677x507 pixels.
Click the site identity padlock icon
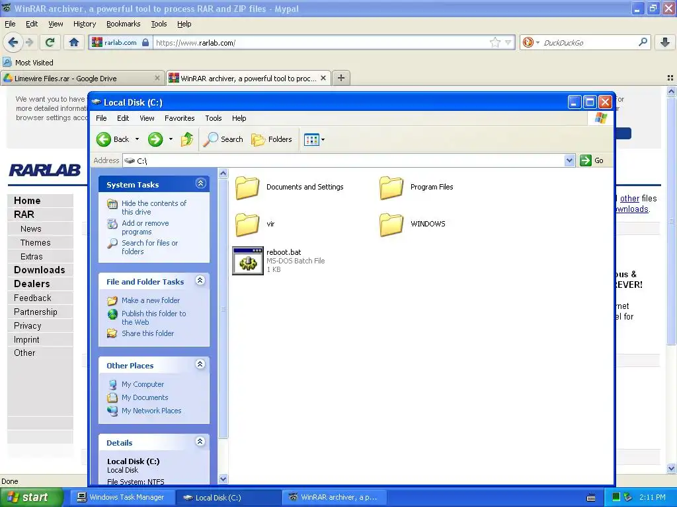click(145, 42)
